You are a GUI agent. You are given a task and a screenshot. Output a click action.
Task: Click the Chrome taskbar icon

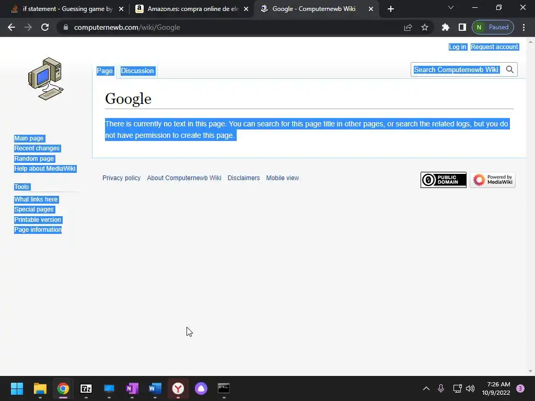[x=63, y=388]
